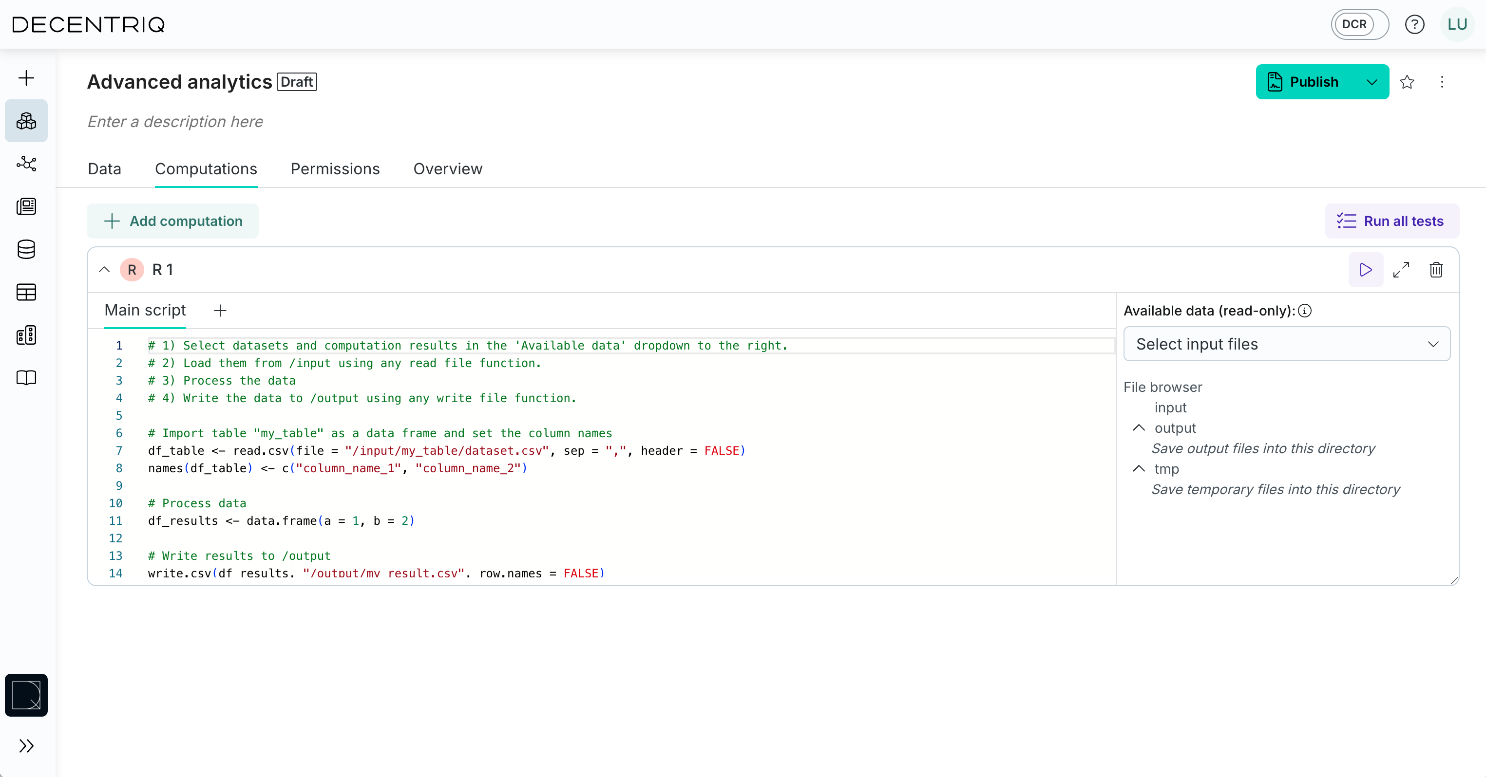
Task: Click Add computation
Action: point(172,221)
